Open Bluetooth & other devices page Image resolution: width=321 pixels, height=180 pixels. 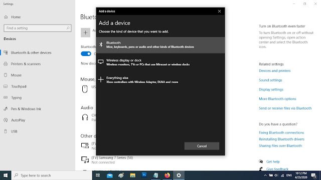[31, 52]
